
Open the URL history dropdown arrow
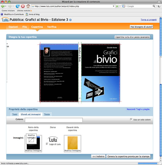point(113,6)
